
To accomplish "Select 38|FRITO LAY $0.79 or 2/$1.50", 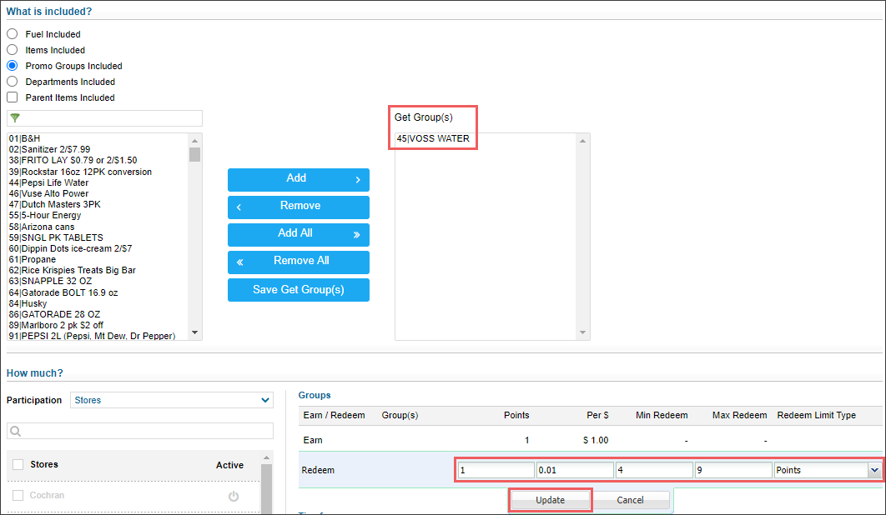I will (73, 160).
